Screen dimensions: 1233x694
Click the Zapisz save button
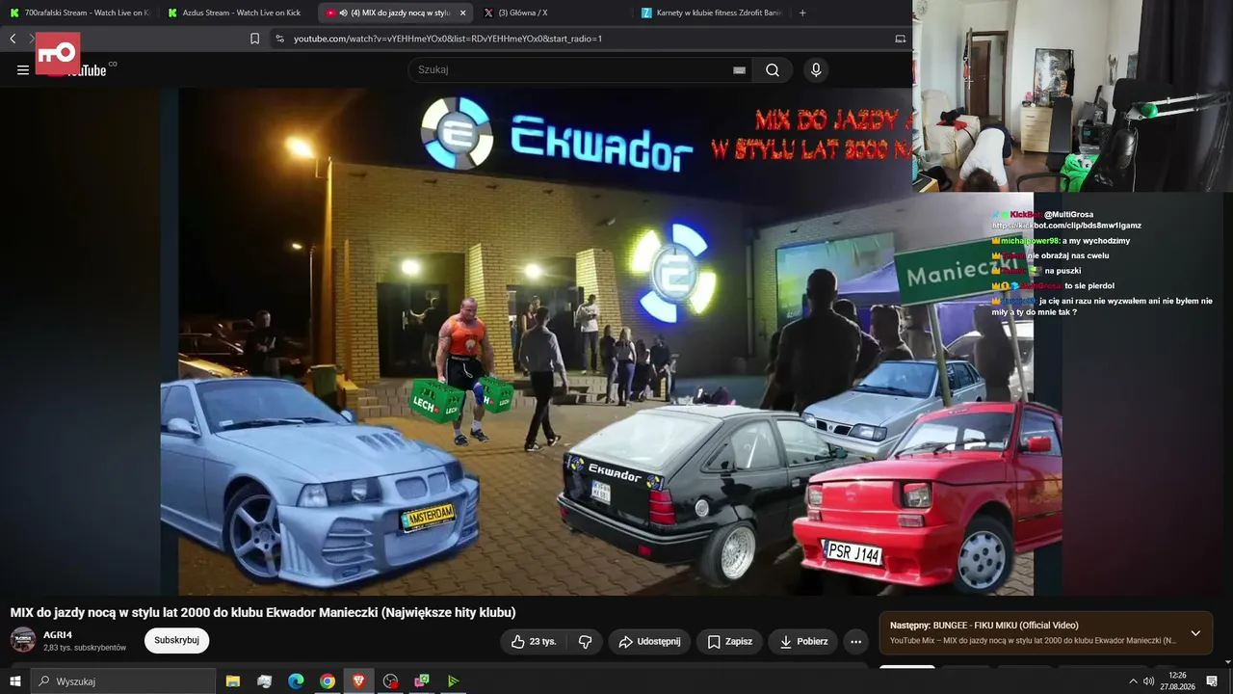730,641
